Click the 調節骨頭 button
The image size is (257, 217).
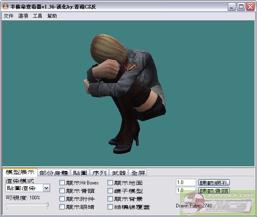click(x=214, y=190)
